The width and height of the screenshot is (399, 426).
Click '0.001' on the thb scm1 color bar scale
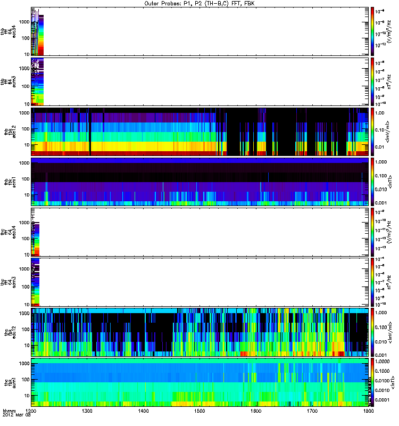point(381,203)
